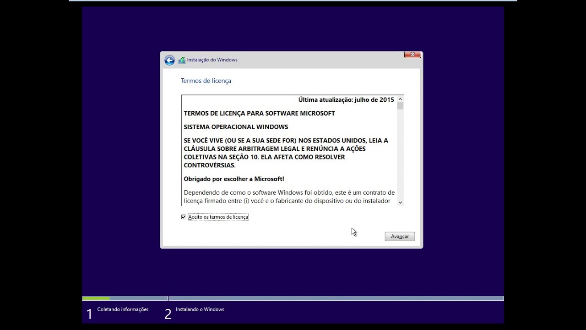
Task: Click the license text scroll up arrow
Action: (400, 99)
